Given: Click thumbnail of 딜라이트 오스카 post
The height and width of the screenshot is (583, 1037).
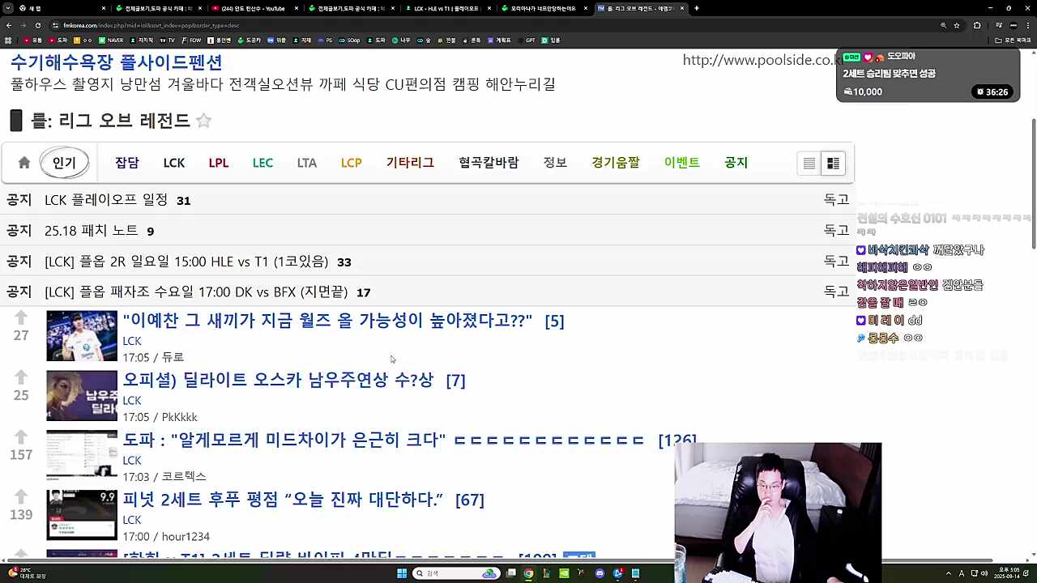Looking at the screenshot, I should (82, 396).
